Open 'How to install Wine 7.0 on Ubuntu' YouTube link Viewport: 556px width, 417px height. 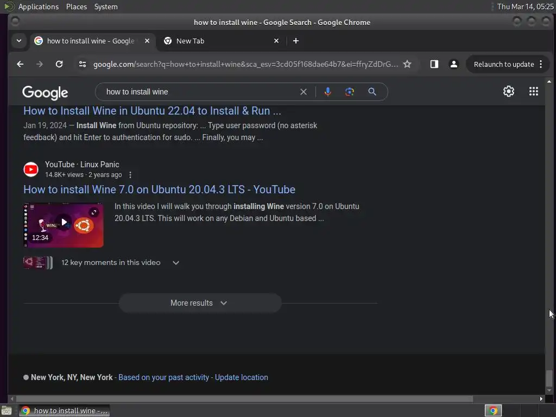coord(159,189)
